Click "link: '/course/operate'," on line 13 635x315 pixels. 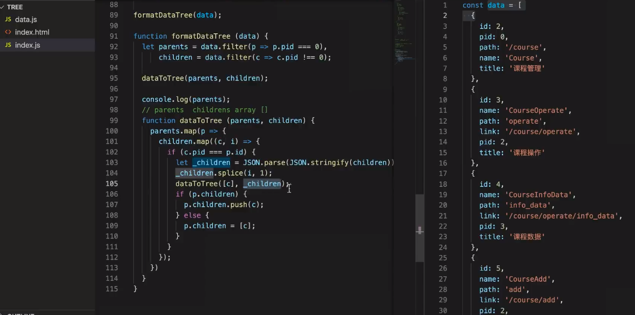tap(530, 131)
